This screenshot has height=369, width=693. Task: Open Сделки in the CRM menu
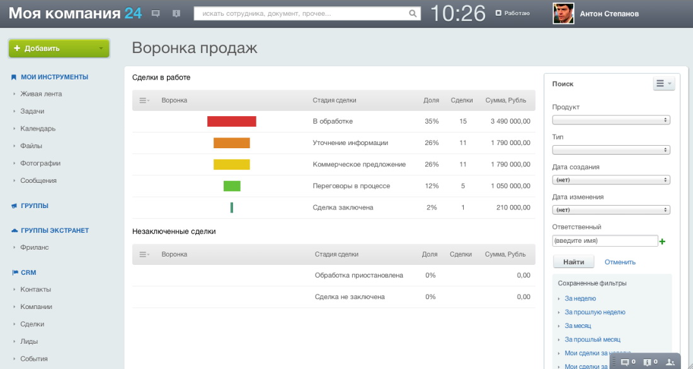(32, 324)
